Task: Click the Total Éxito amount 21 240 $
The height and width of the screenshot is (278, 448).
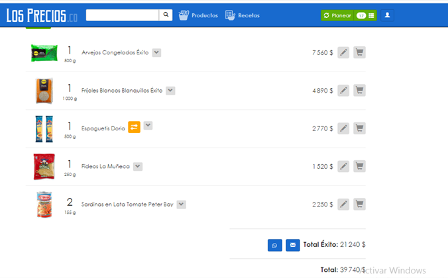Action: coord(353,245)
